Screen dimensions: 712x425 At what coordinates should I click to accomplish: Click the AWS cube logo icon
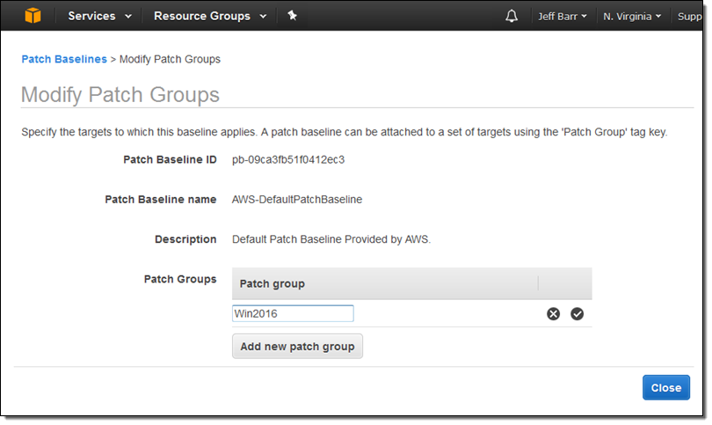[x=33, y=16]
